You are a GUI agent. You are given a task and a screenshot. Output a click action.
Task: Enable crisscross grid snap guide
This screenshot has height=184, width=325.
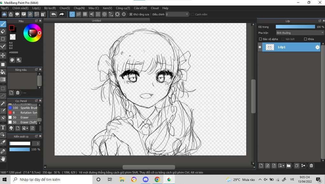click(x=85, y=14)
